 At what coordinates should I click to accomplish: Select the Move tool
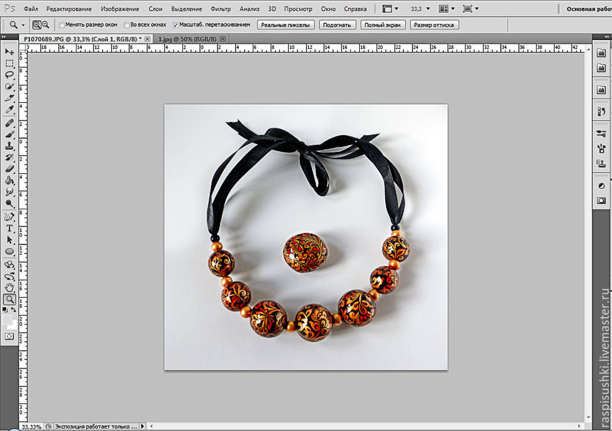(10, 51)
